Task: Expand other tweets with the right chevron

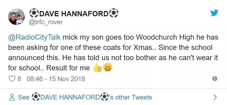Action: tap(215, 97)
